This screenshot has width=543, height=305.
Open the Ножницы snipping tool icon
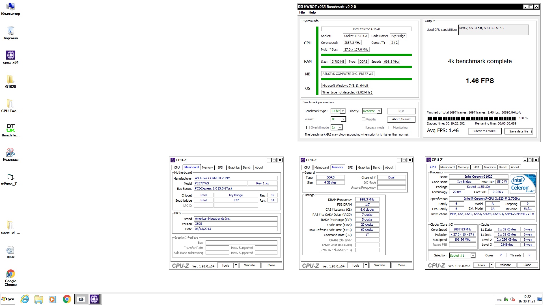coord(10,154)
